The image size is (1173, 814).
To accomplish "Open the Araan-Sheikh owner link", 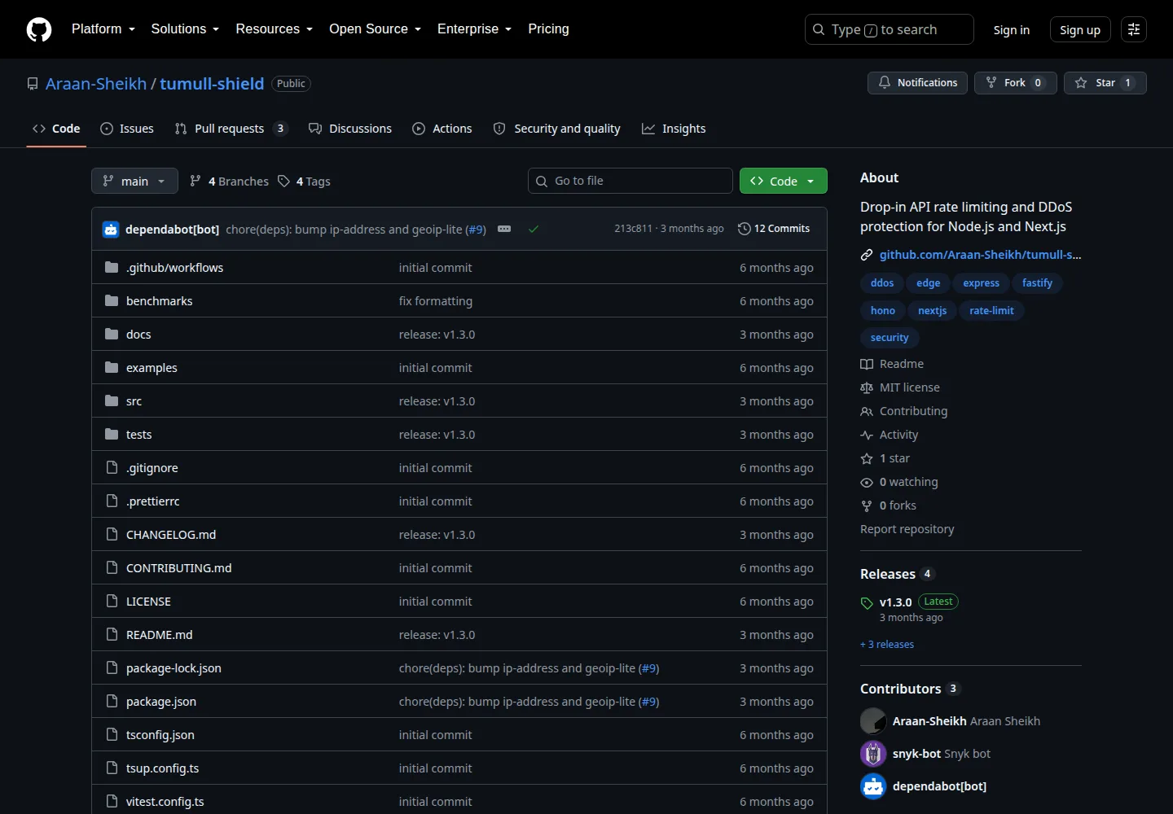I will 96,84.
